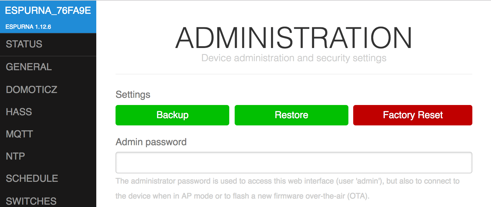Switch to the SCHEDULE section
The height and width of the screenshot is (207, 491).
pos(32,178)
